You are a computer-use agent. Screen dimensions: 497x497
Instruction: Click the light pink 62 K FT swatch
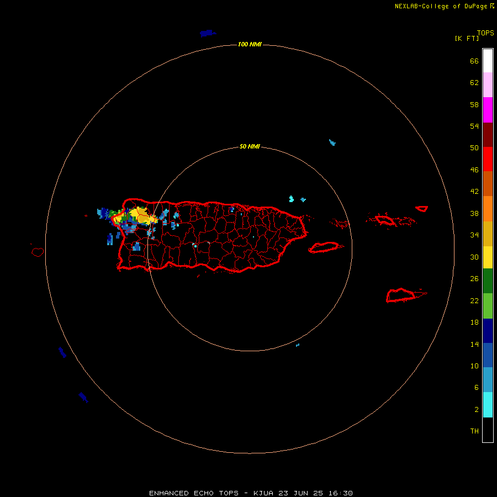(488, 84)
